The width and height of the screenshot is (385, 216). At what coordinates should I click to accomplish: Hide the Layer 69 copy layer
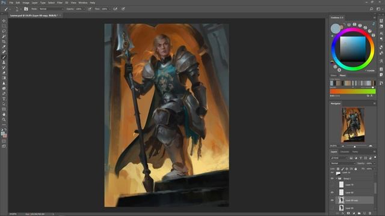click(x=332, y=200)
